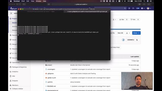Screen dimensions: 162x91
Task: Open merge requests icon in GitLab navbar
Action: 133,8
